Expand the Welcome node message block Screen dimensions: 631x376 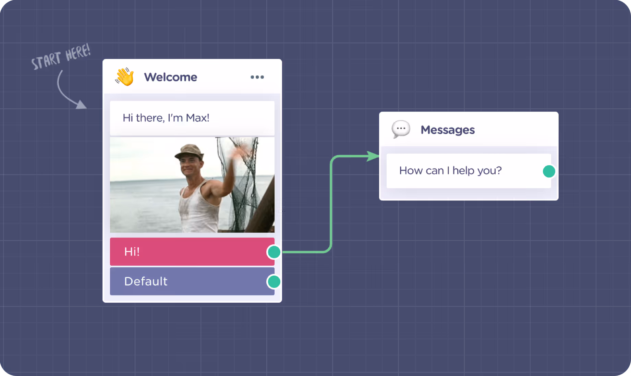[x=192, y=118]
